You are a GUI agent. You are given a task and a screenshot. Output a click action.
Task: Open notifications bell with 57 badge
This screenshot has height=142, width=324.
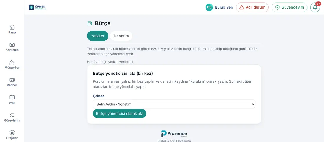tap(315, 7)
